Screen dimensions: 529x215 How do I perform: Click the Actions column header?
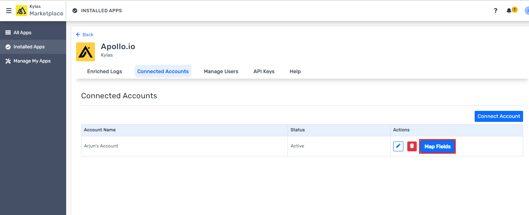click(457, 130)
